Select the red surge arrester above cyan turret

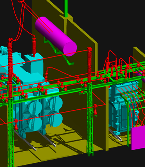34,47
